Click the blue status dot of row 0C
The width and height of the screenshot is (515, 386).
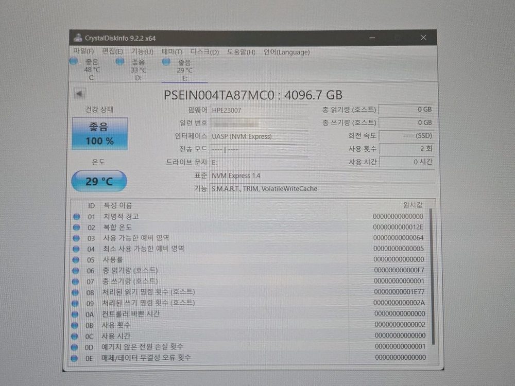pos(75,336)
